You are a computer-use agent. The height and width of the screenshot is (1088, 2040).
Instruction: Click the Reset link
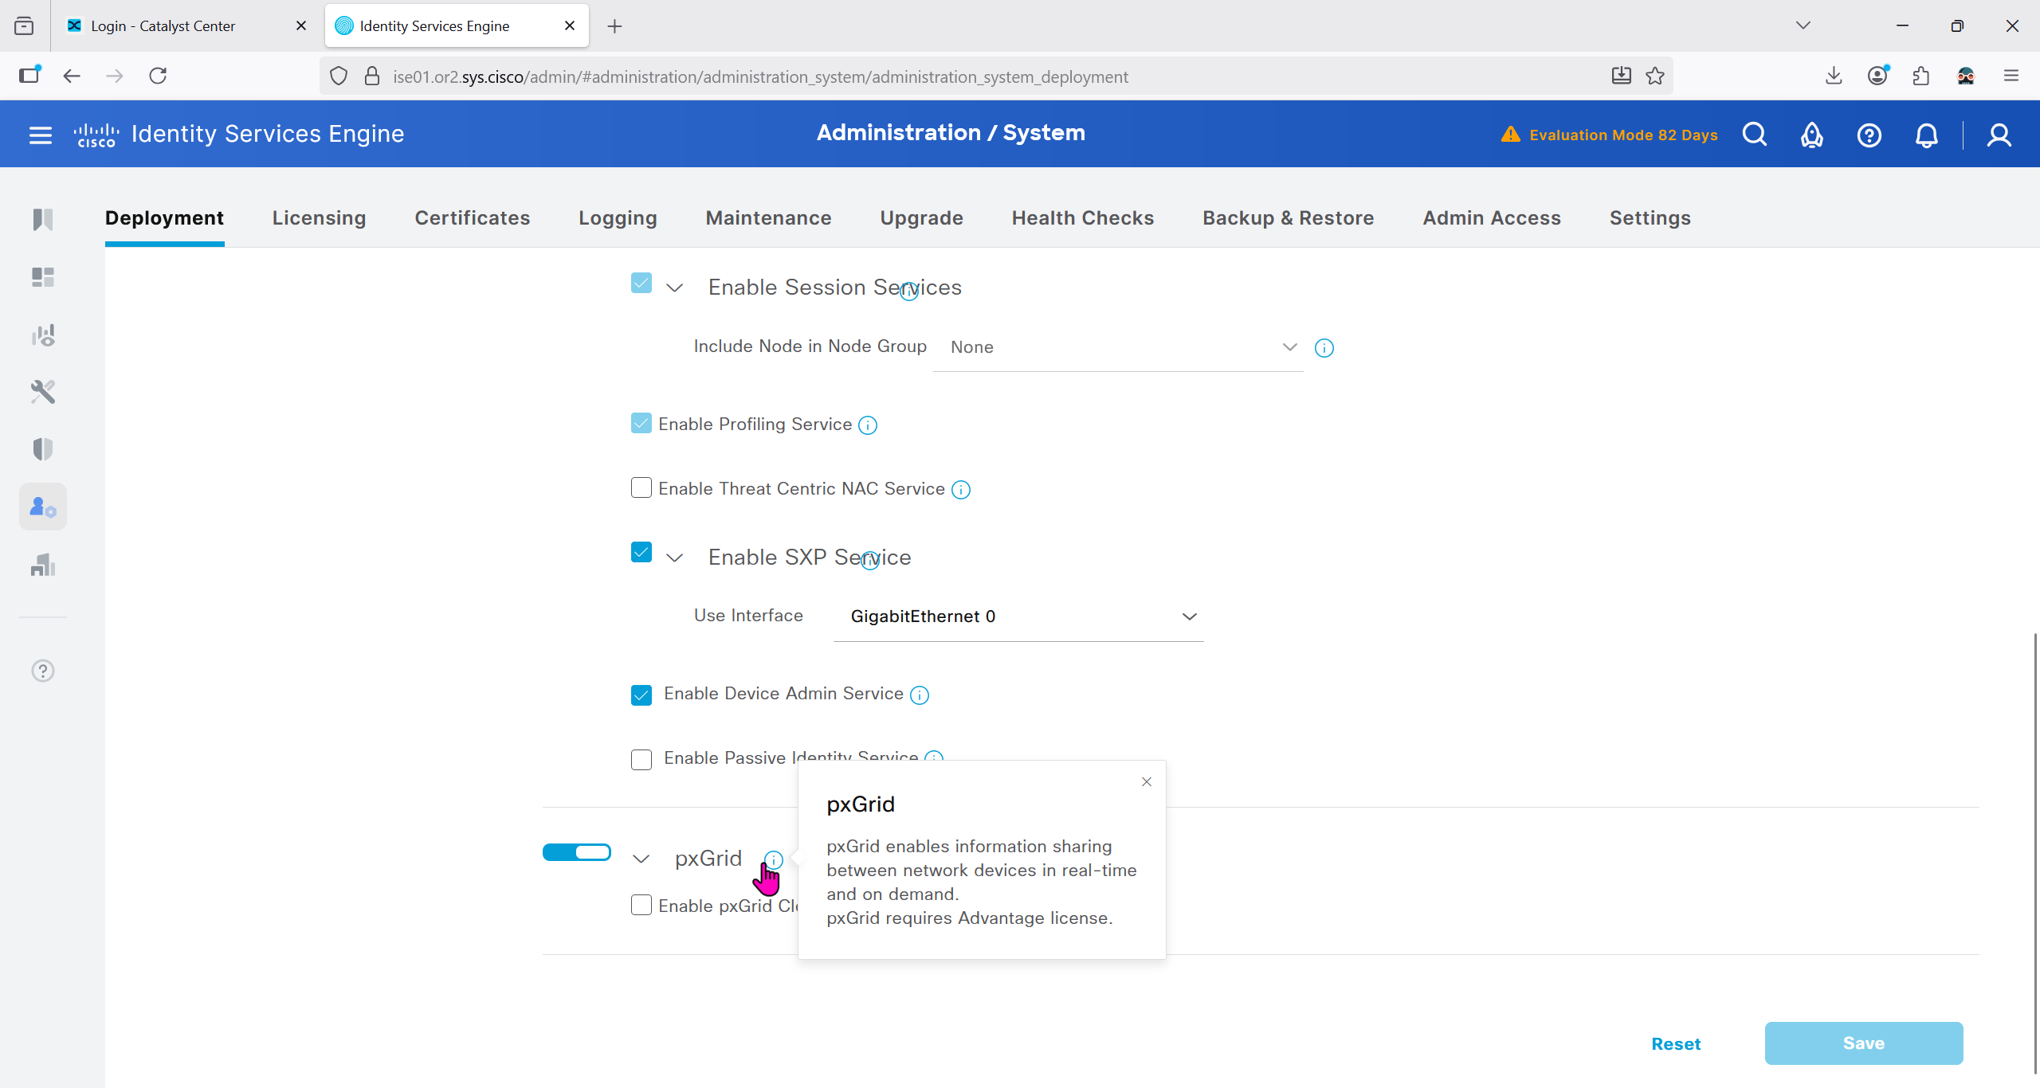1675,1043
